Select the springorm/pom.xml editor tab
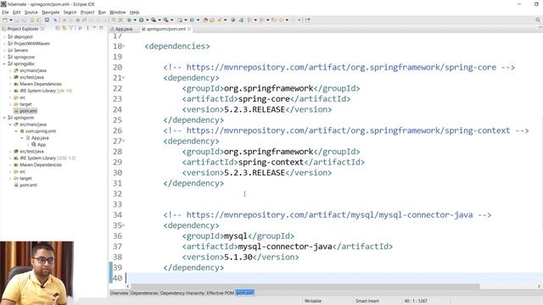Screen dimensions: 543x305 tap(166, 29)
